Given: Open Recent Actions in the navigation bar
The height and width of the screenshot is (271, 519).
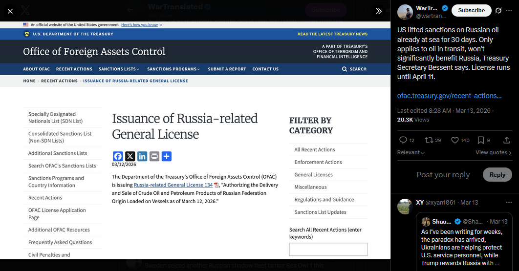Looking at the screenshot, I should click(74, 69).
